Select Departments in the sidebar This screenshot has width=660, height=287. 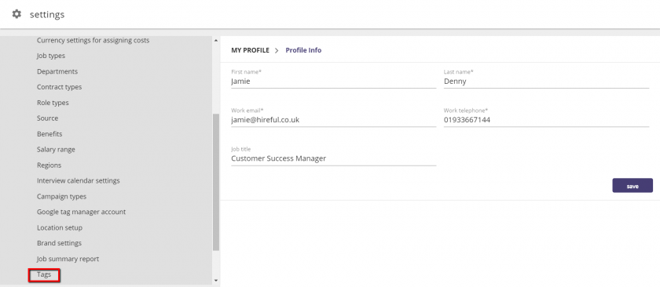click(57, 71)
